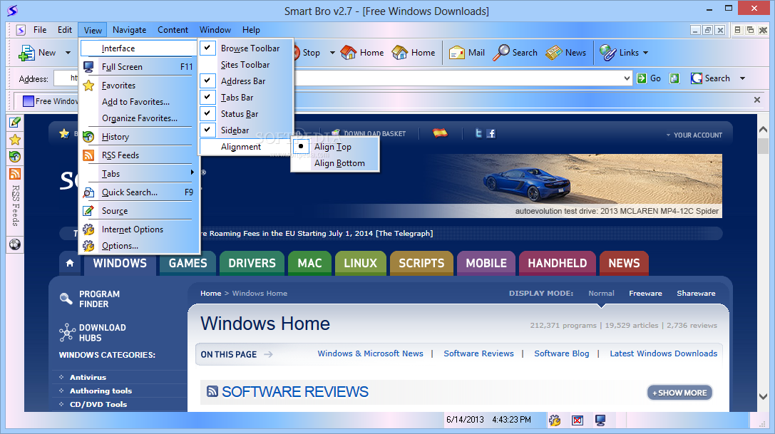Select Align Top radio option
This screenshot has height=434, width=775.
(336, 146)
